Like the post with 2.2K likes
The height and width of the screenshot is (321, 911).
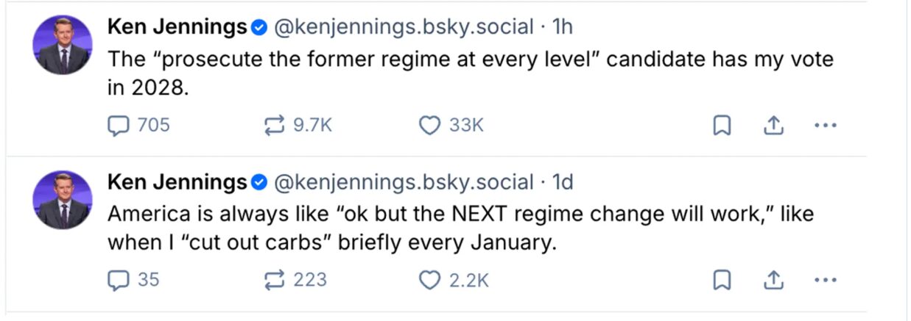tap(429, 280)
